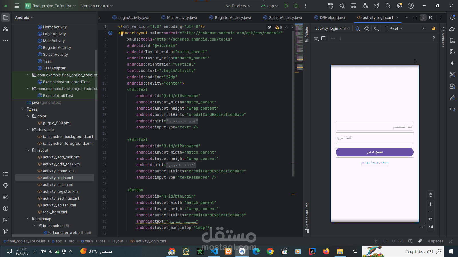Zoom out on the design preview

tap(430, 212)
